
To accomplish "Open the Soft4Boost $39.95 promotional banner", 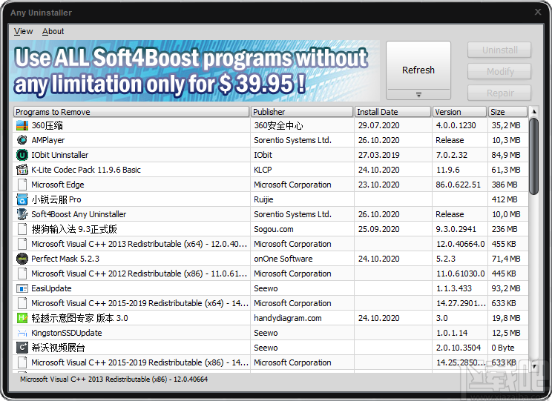I will [194, 70].
